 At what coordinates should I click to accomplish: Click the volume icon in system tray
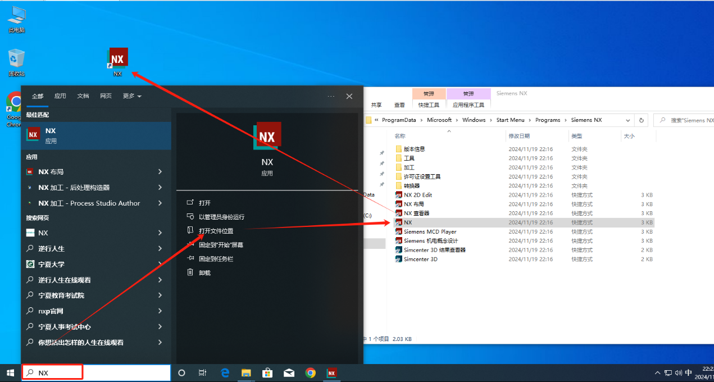[678, 372]
